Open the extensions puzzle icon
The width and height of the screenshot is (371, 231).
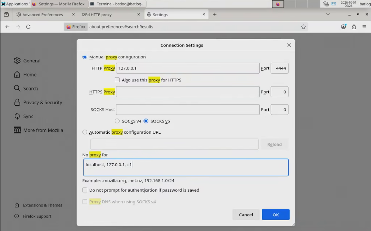(x=354, y=27)
